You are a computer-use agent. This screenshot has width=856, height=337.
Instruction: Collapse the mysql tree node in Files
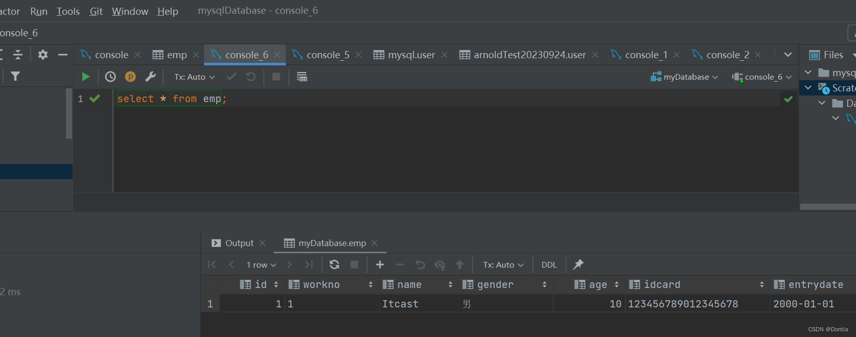(808, 73)
